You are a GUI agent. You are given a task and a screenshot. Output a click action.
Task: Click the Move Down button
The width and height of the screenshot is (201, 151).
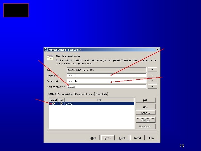[x=145, y=126]
